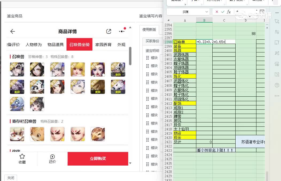Click the 总计 cell
Viewport: 281px width, 181px height.
185,142
